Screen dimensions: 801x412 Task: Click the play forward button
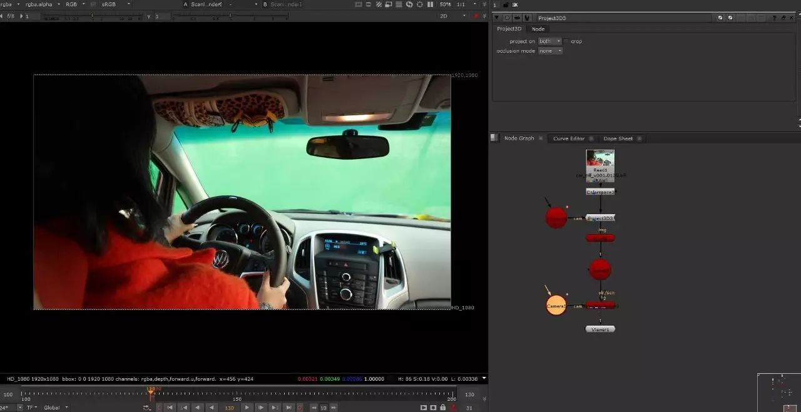247,408
